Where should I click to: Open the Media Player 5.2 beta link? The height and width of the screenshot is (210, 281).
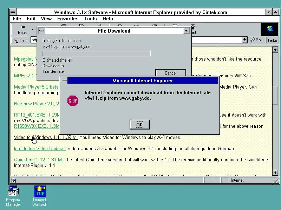[x=37, y=87]
